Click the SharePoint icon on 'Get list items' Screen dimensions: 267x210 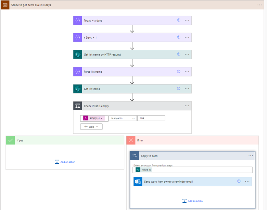pyautogui.click(x=78, y=89)
